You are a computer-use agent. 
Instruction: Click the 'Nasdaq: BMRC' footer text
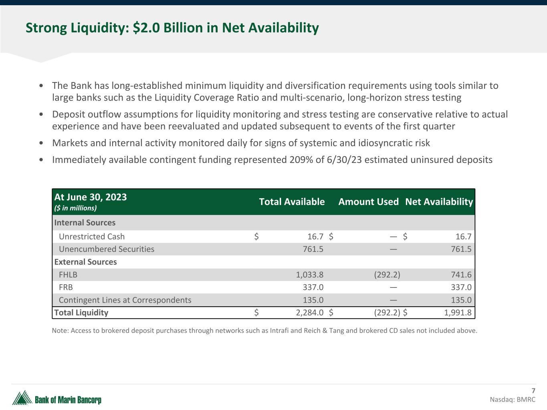pos(512,400)
